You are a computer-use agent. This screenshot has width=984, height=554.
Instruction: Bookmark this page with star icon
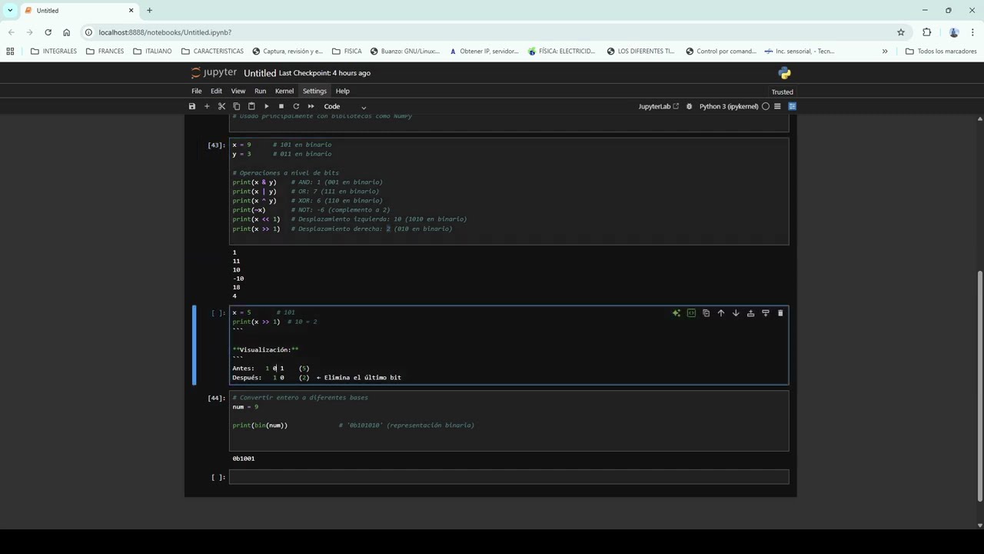[x=901, y=32]
